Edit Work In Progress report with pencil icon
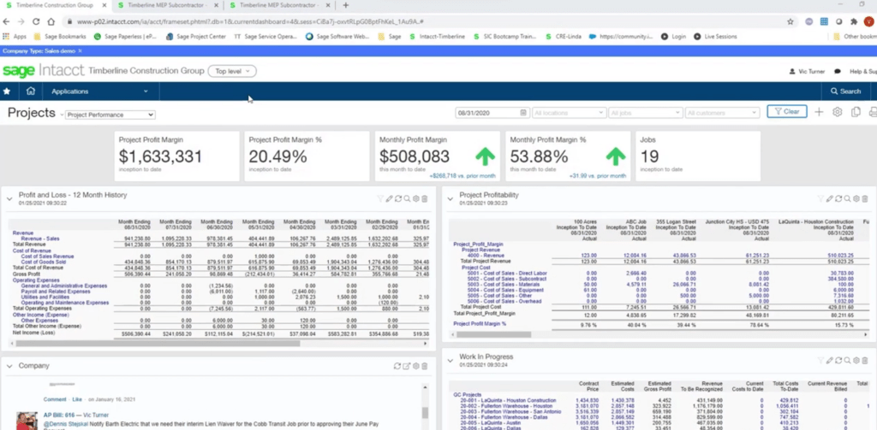Image resolution: width=877 pixels, height=430 pixels. point(830,361)
